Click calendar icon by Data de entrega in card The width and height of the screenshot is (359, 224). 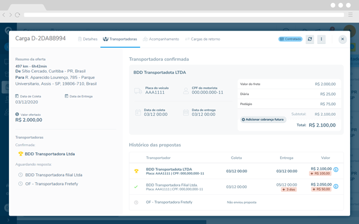pyautogui.click(x=186, y=112)
